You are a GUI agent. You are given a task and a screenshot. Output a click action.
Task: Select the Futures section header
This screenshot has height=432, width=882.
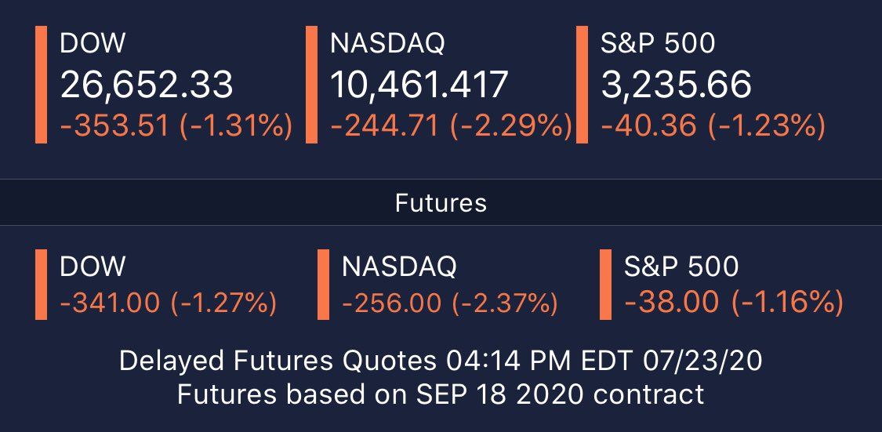[x=441, y=203]
